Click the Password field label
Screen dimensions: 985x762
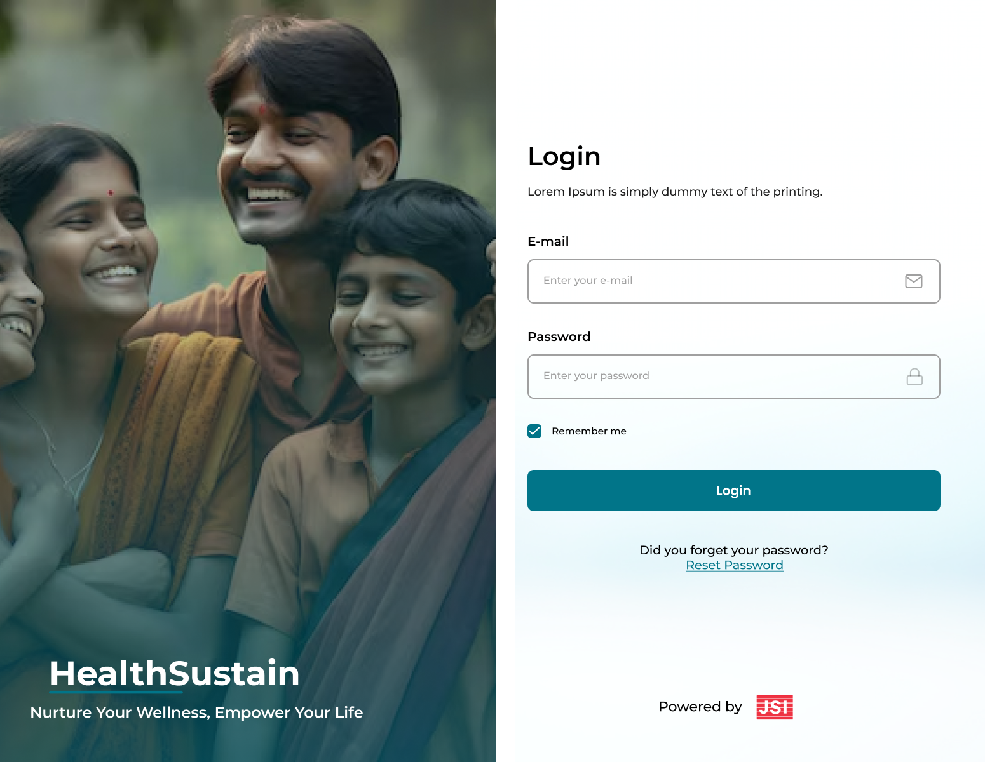coord(559,337)
